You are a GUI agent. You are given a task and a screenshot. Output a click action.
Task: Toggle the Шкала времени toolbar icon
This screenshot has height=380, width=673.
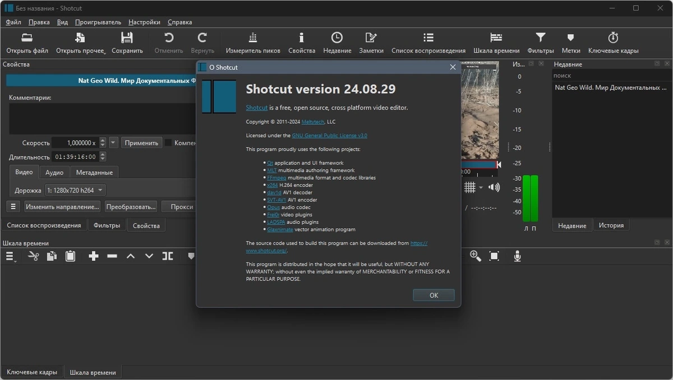point(496,38)
